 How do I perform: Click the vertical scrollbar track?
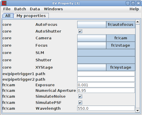pos(138,66)
